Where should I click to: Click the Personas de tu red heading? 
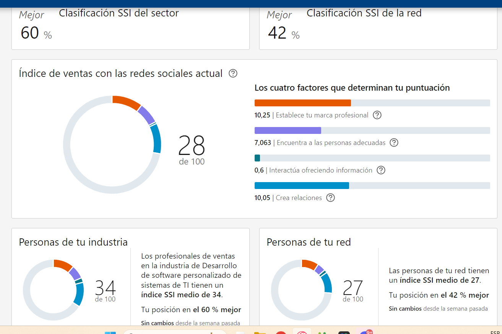(x=309, y=242)
